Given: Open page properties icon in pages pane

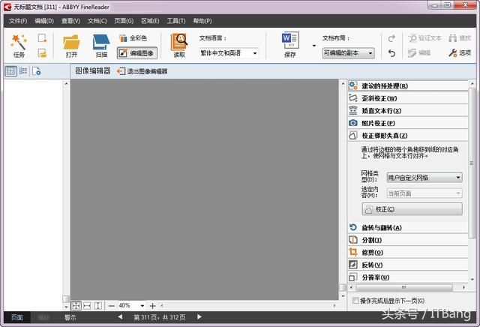Looking at the screenshot, I should [x=37, y=71].
